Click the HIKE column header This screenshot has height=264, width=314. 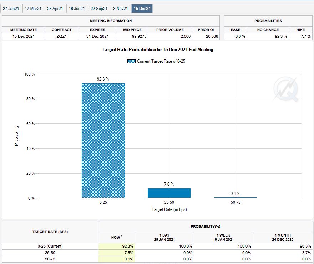pos(300,30)
